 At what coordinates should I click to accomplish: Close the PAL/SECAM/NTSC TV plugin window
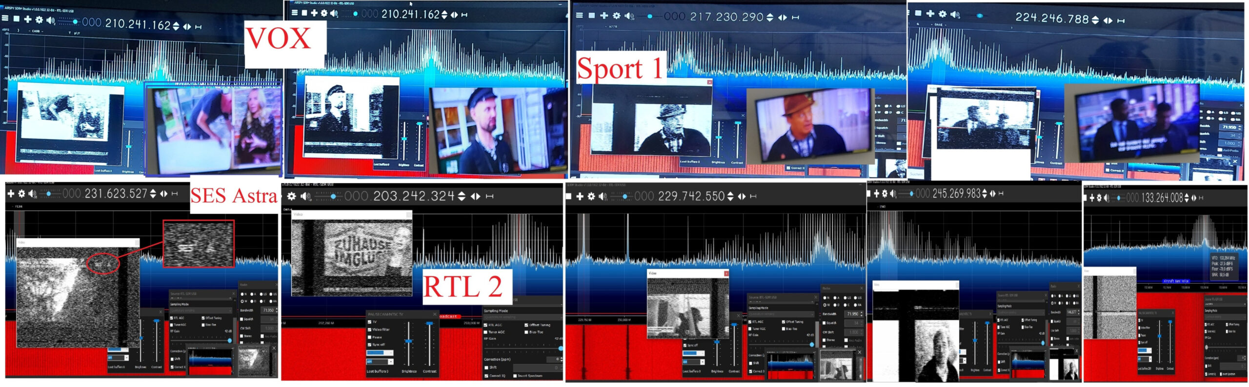(x=434, y=314)
